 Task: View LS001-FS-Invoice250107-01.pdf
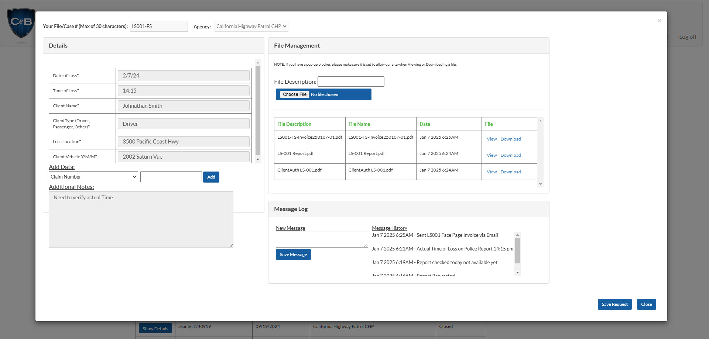tap(491, 139)
